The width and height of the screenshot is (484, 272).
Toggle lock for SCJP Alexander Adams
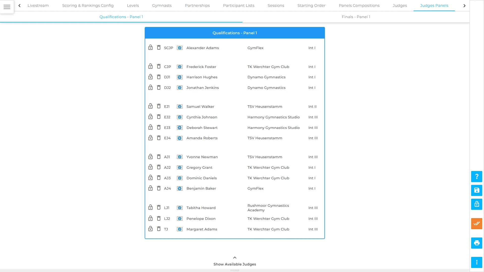pyautogui.click(x=150, y=47)
